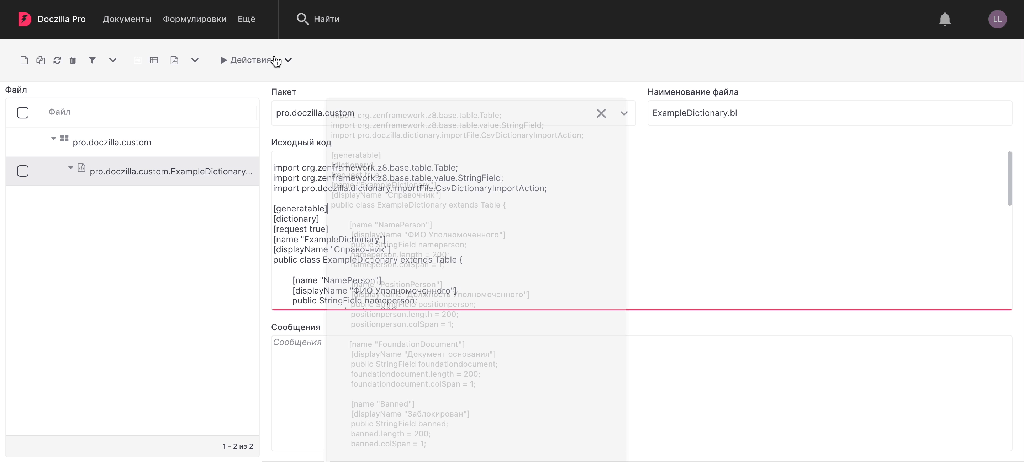Click the code file icon of ExampleDictionary
The height and width of the screenshot is (462, 1024).
coord(81,167)
